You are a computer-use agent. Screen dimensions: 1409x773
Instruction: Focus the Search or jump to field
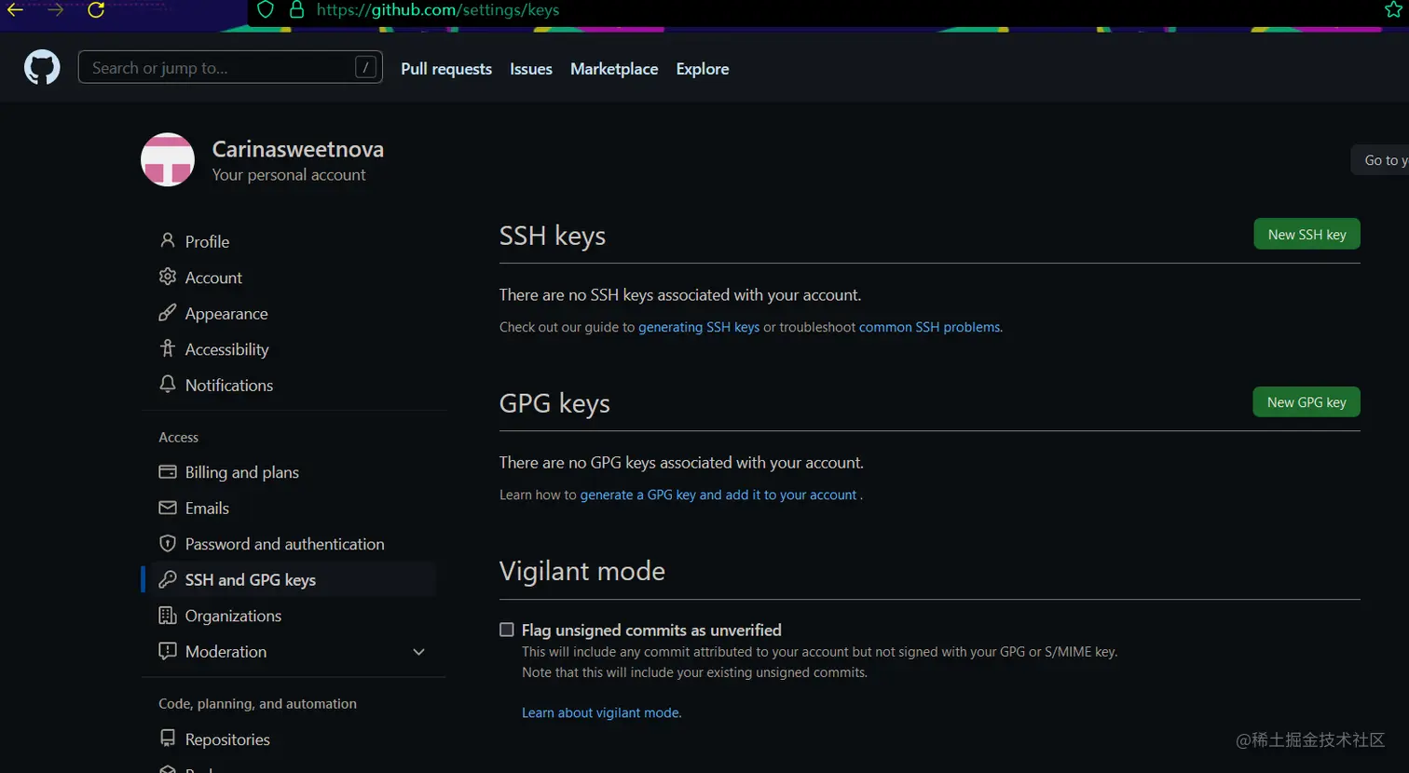point(230,67)
